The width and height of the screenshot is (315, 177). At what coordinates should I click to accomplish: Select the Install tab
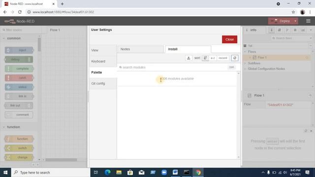point(188,49)
